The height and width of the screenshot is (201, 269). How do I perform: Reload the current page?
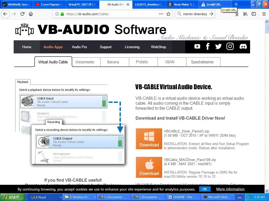(22, 14)
